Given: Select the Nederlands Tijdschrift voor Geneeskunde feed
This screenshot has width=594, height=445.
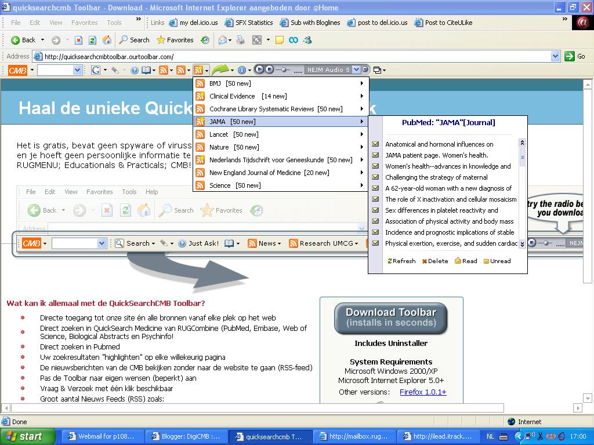Looking at the screenshot, I should 280,160.
